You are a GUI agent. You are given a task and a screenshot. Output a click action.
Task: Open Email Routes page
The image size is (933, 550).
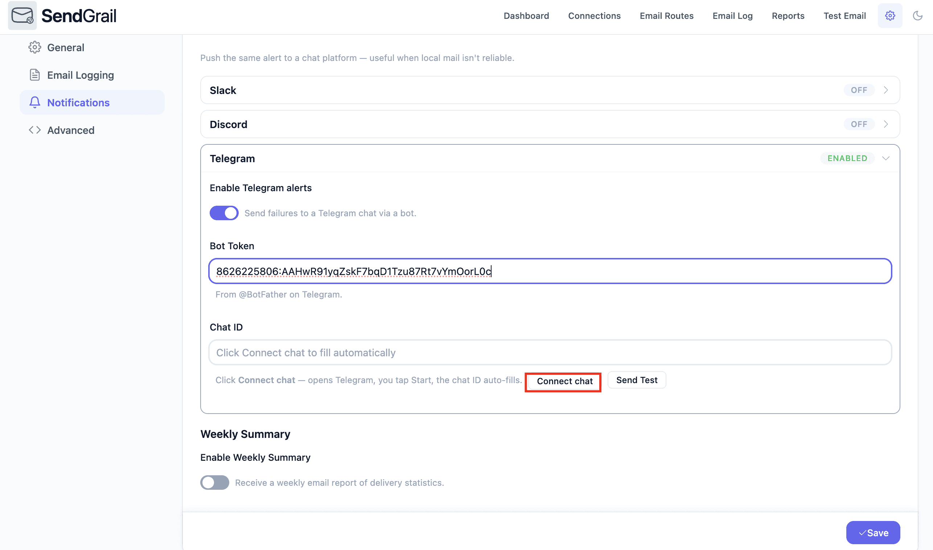point(666,16)
